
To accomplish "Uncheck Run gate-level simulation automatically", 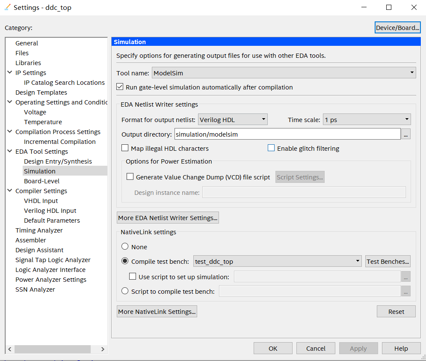I will click(120, 87).
